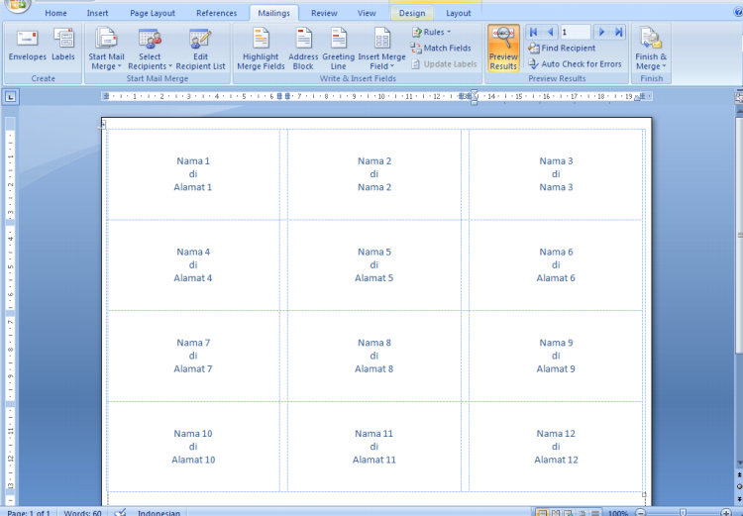Click zoom out minus button
743x516 pixels.
(x=640, y=512)
